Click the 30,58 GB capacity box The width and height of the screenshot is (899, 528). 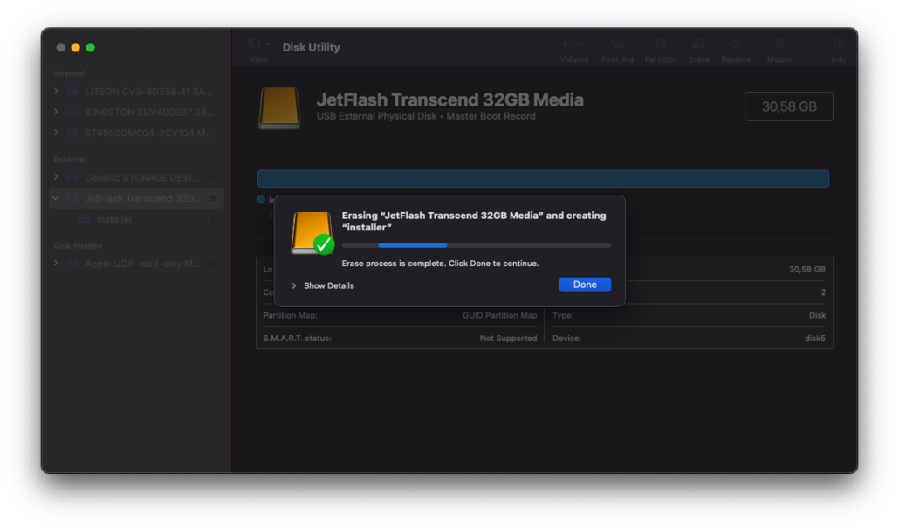click(789, 106)
